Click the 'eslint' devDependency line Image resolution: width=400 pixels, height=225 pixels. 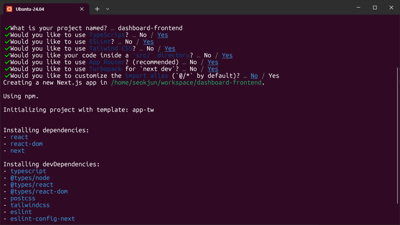point(21,212)
